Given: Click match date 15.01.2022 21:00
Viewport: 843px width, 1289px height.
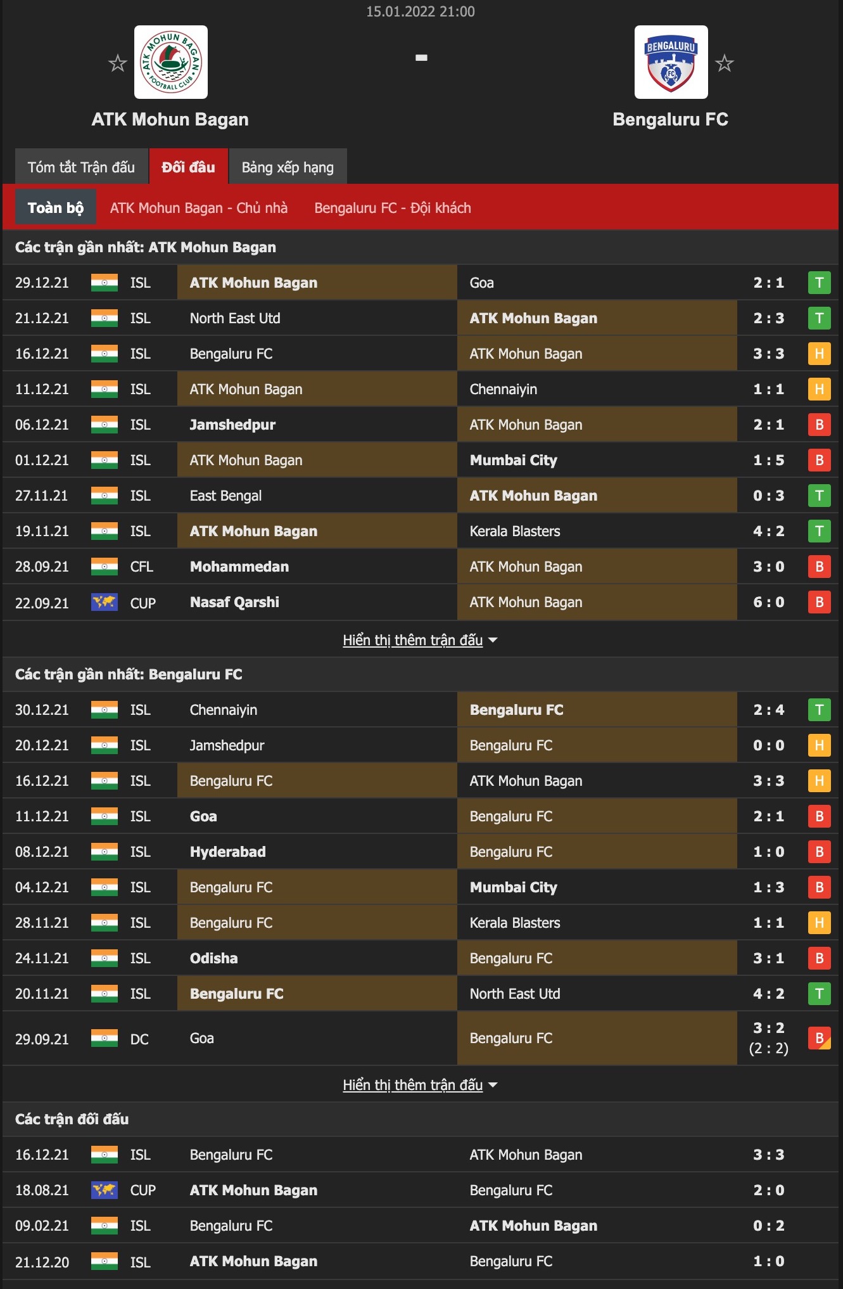Looking at the screenshot, I should [421, 11].
